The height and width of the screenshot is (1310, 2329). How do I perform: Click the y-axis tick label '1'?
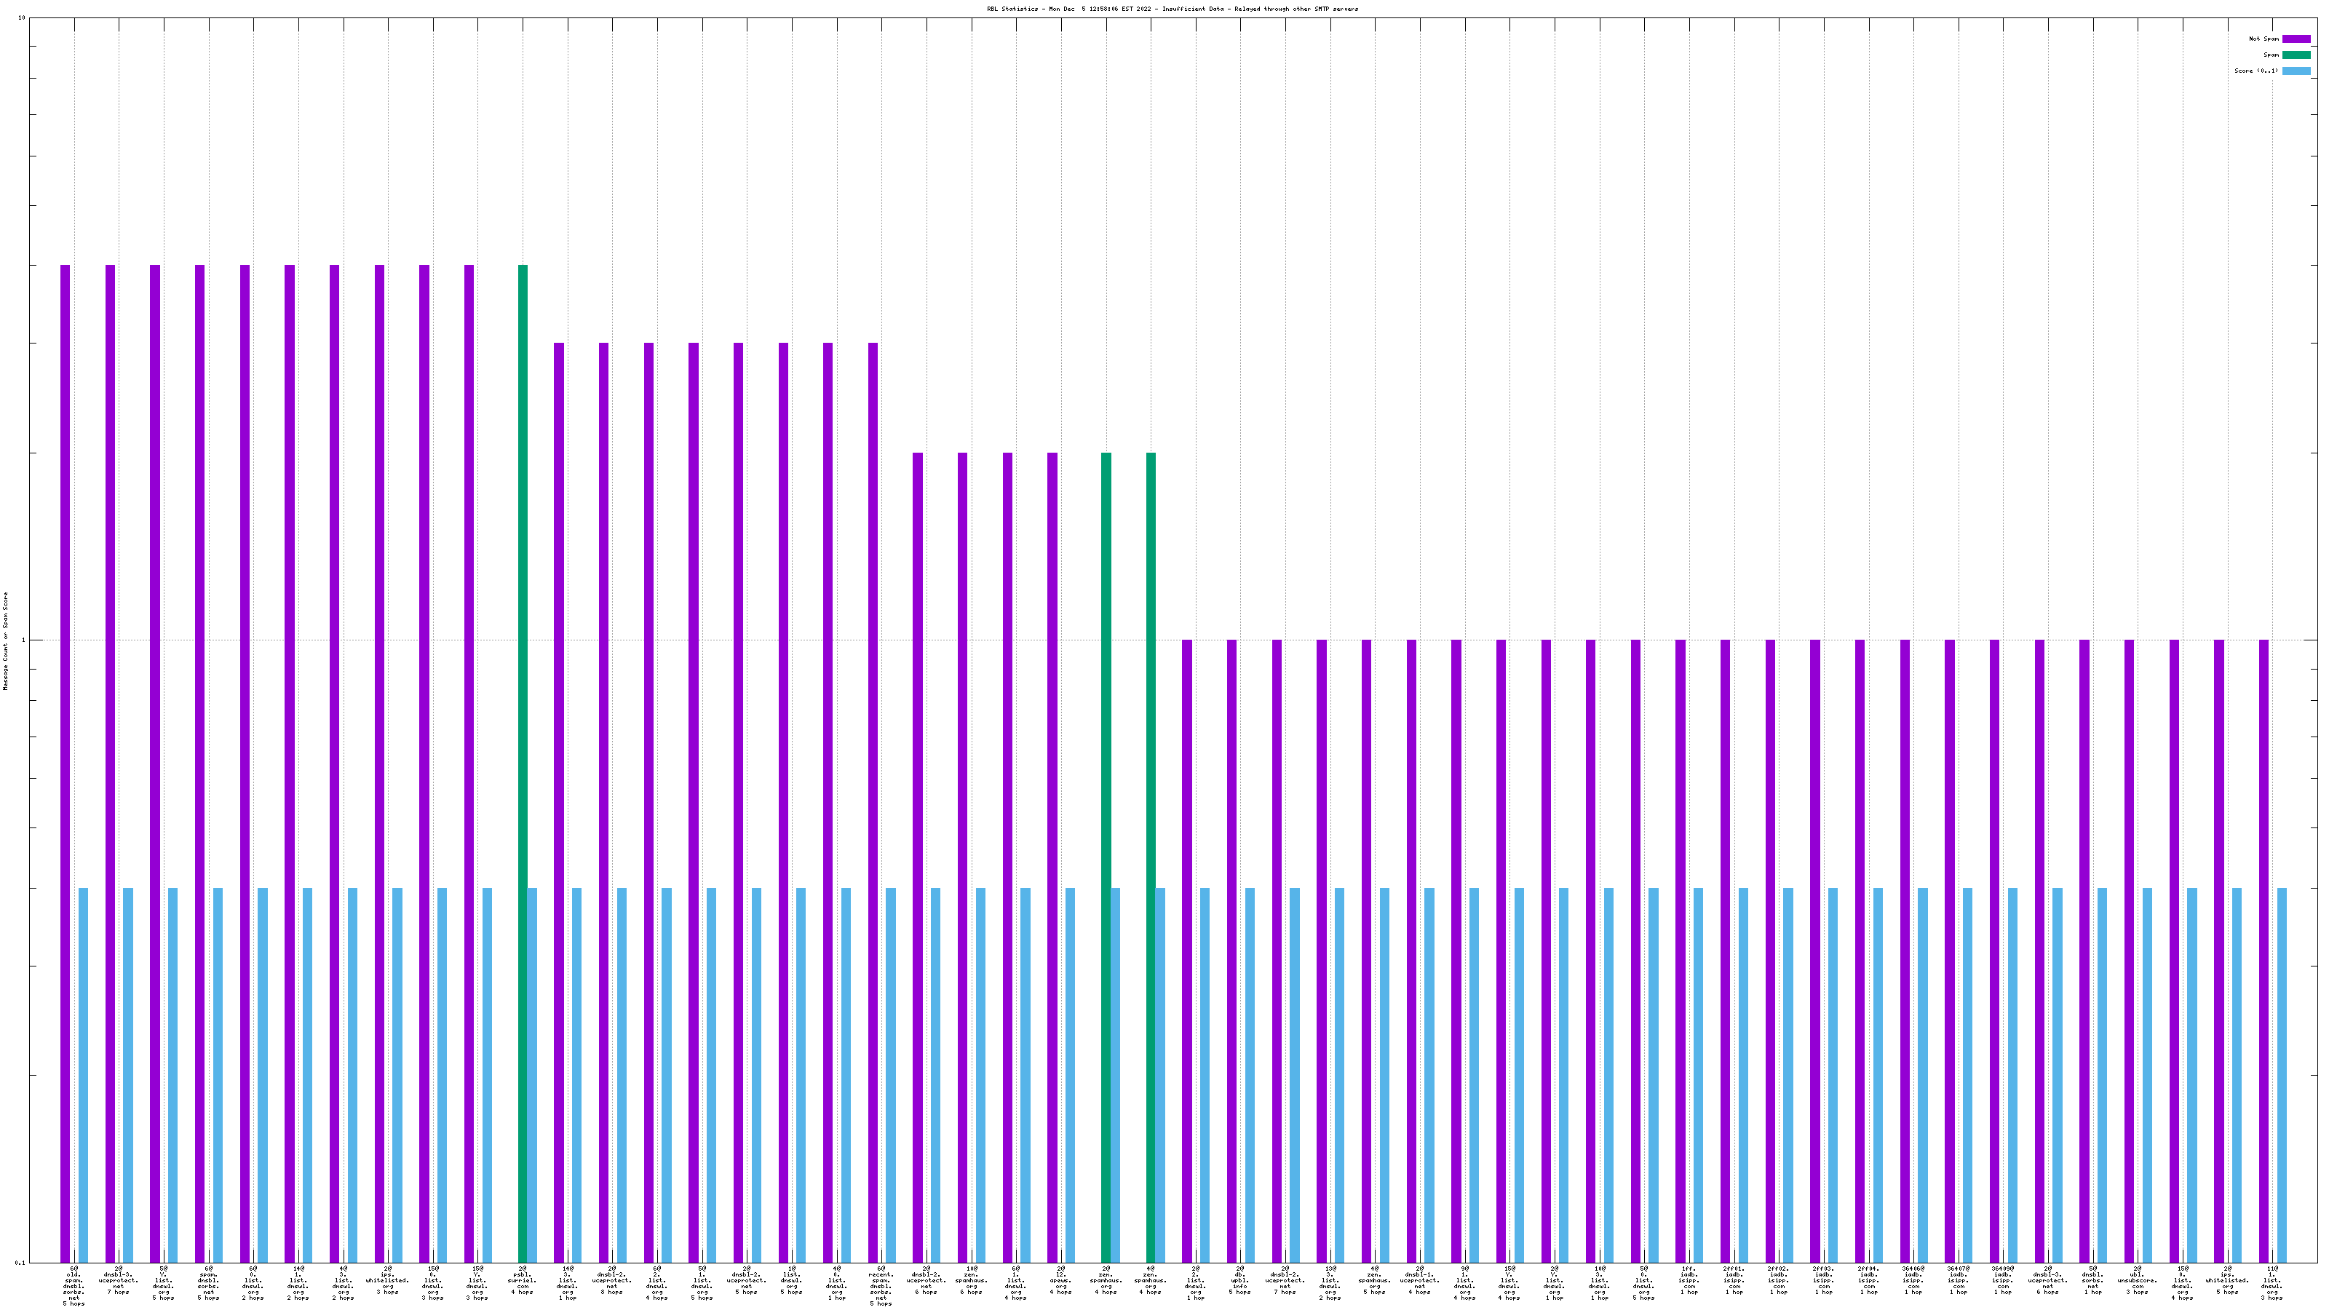(25, 640)
